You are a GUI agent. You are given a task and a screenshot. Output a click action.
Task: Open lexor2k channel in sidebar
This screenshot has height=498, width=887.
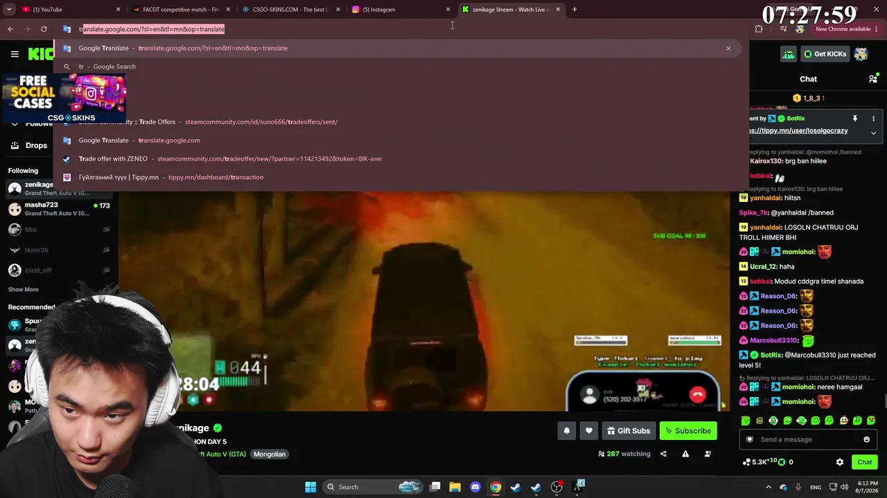coord(59,250)
